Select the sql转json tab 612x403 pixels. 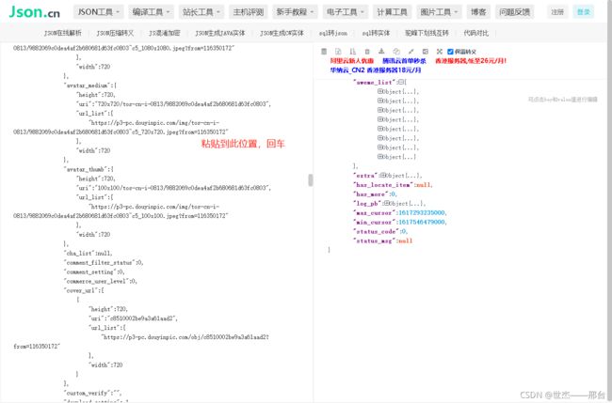pos(333,33)
